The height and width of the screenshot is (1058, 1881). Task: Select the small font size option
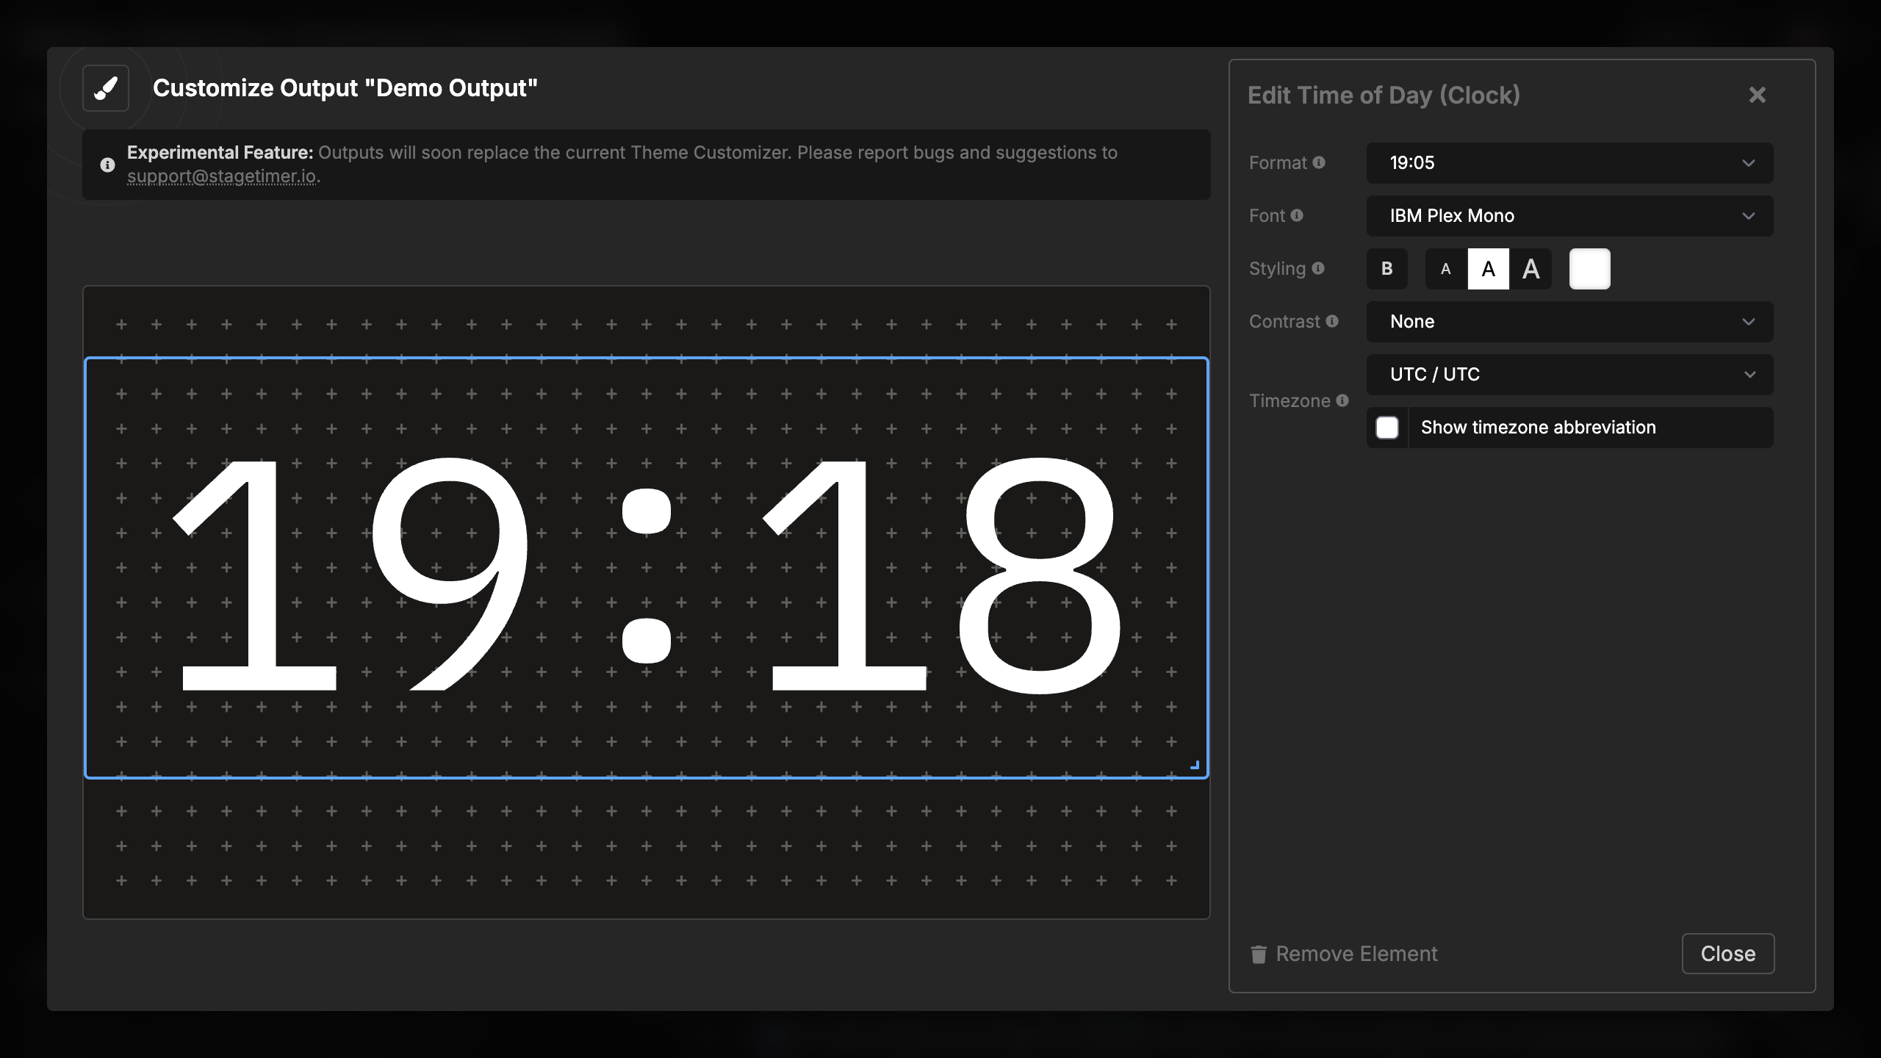(1445, 268)
